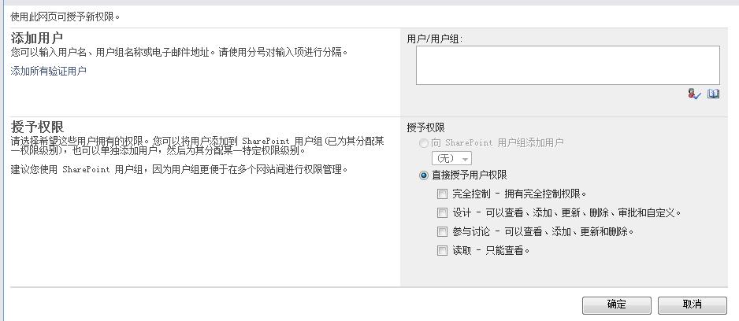Tick the 读取 - 只能查看 checkbox
The height and width of the screenshot is (321, 739).
442,251
